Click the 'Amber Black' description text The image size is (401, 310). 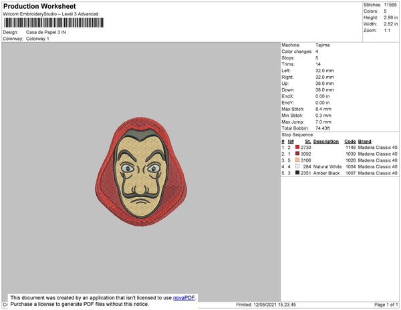coord(326,173)
